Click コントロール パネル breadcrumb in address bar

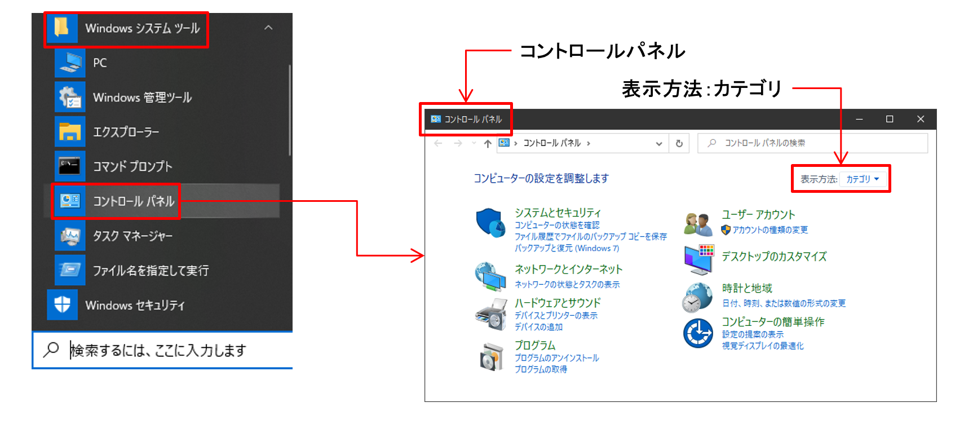point(552,143)
